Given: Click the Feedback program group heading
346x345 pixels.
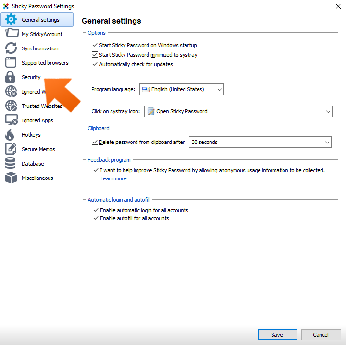Looking at the screenshot, I should click(x=109, y=160).
